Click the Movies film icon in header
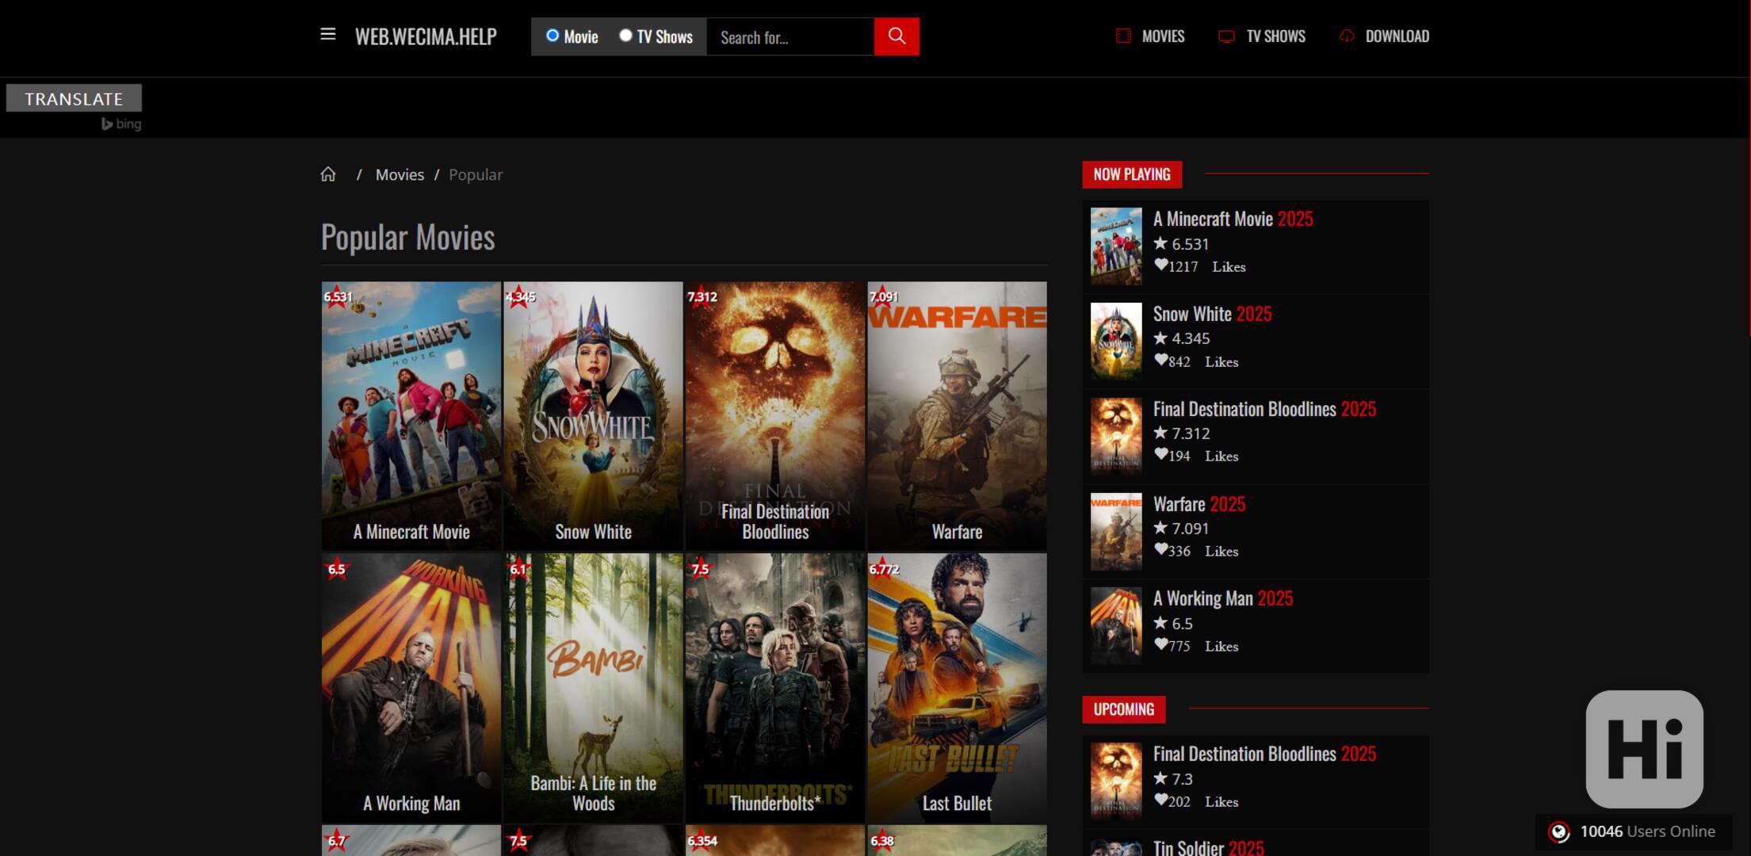The width and height of the screenshot is (1751, 856). (1123, 36)
